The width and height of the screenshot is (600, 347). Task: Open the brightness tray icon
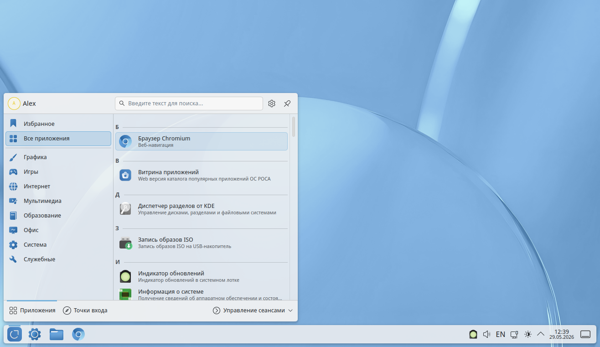coord(528,334)
